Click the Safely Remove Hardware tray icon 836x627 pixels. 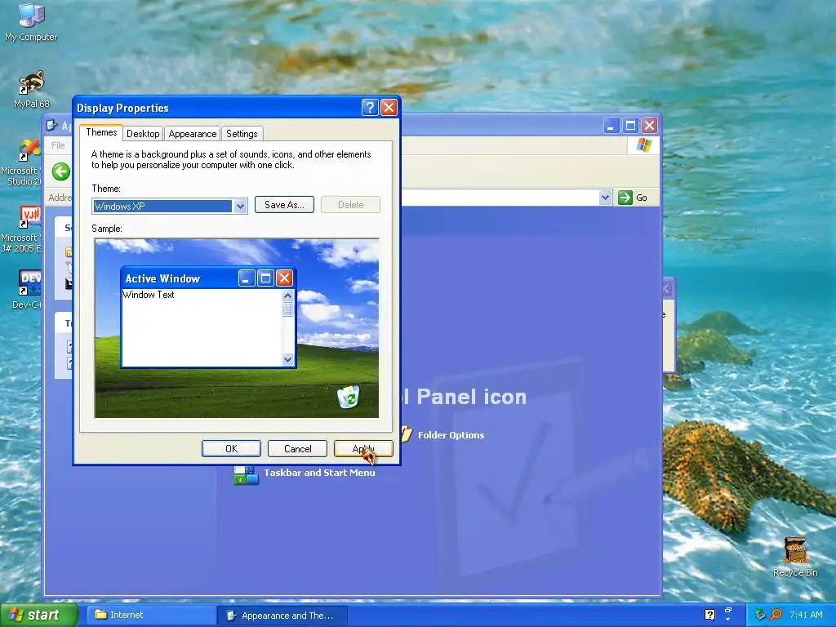coord(760,615)
